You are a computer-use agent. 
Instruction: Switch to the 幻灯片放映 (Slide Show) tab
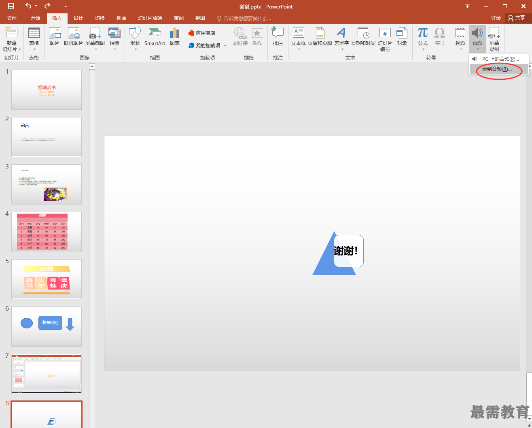pos(150,18)
